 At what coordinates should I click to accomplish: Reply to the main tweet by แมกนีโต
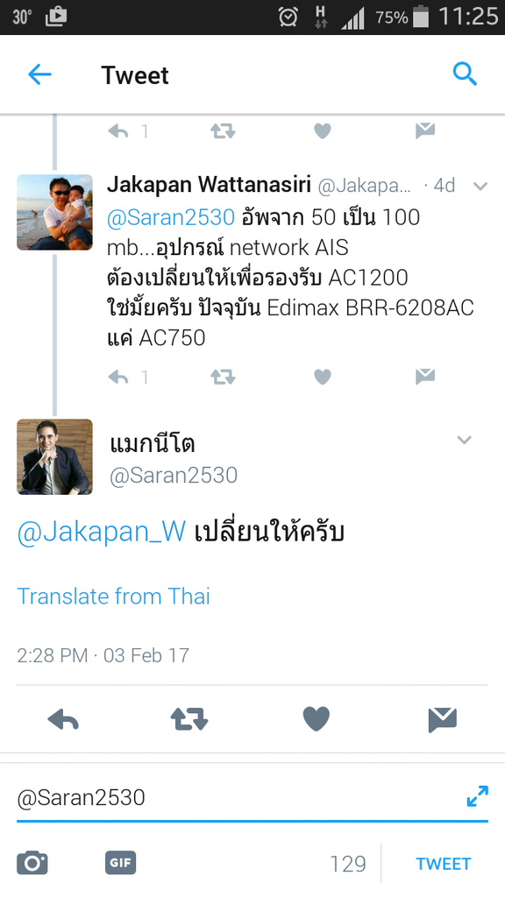63,719
